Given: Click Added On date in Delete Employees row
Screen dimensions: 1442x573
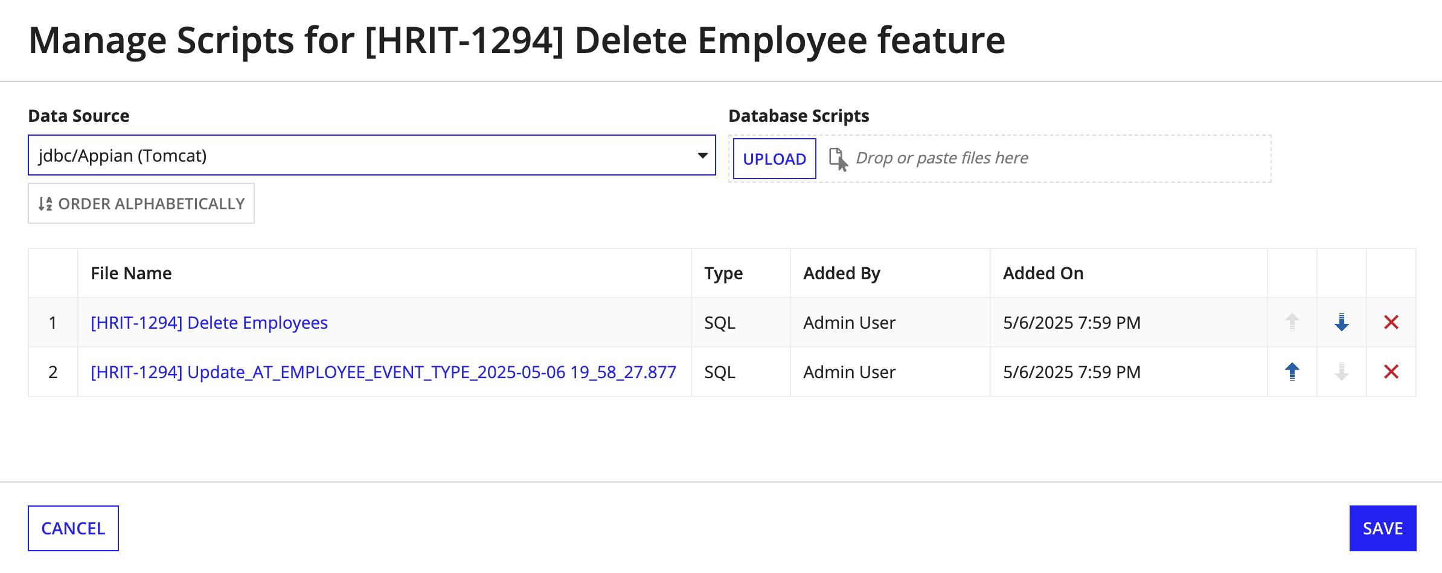Looking at the screenshot, I should [x=1072, y=323].
